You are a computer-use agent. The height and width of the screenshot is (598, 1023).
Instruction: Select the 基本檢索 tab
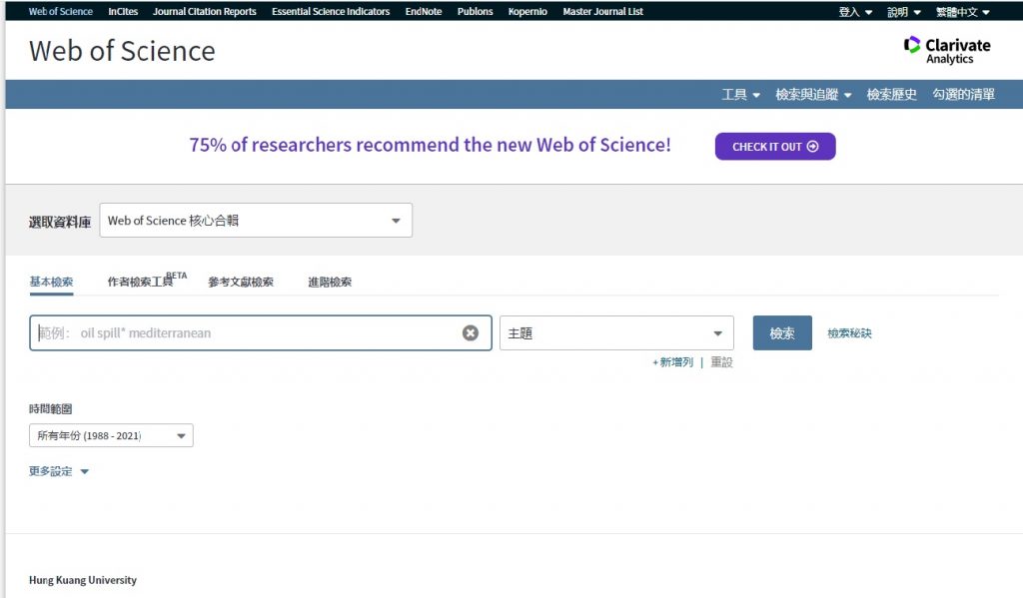click(x=51, y=282)
